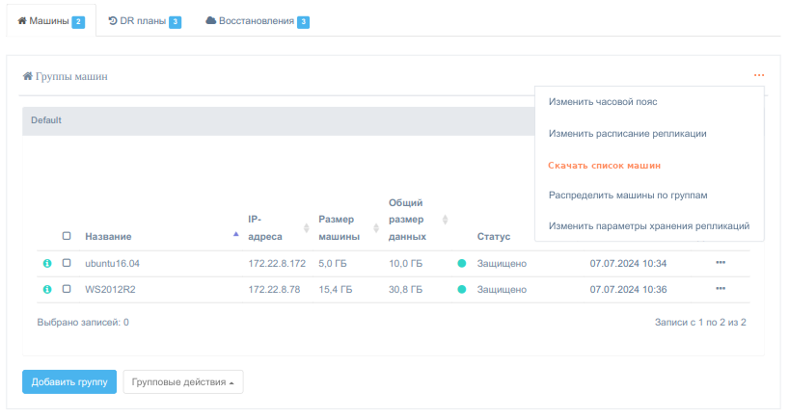Image resolution: width=789 pixels, height=418 pixels.
Task: Check the ubuntu16.04 row checkbox
Action: (67, 263)
